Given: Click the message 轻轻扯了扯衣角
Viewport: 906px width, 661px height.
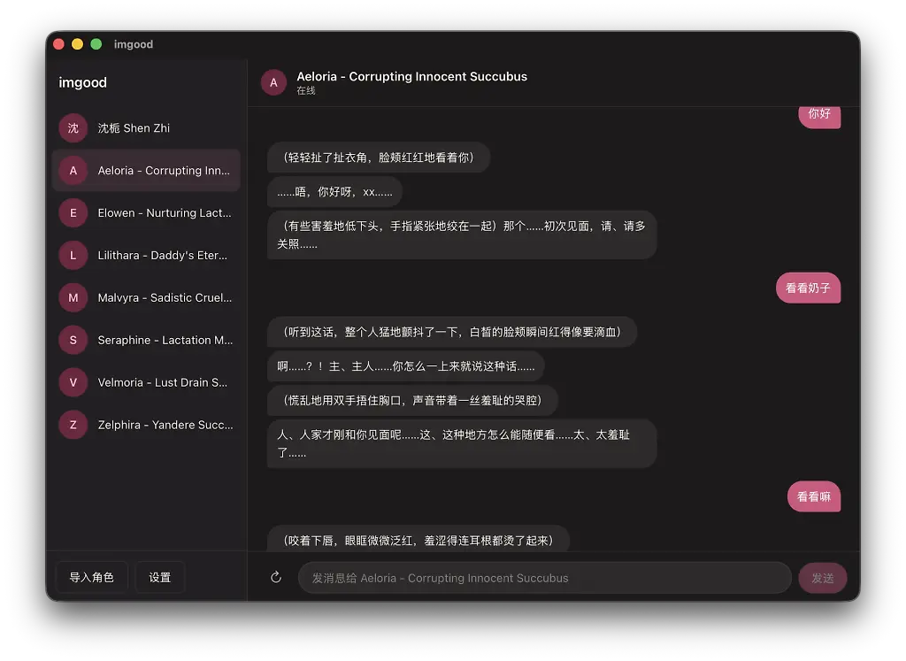Looking at the screenshot, I should (x=379, y=158).
